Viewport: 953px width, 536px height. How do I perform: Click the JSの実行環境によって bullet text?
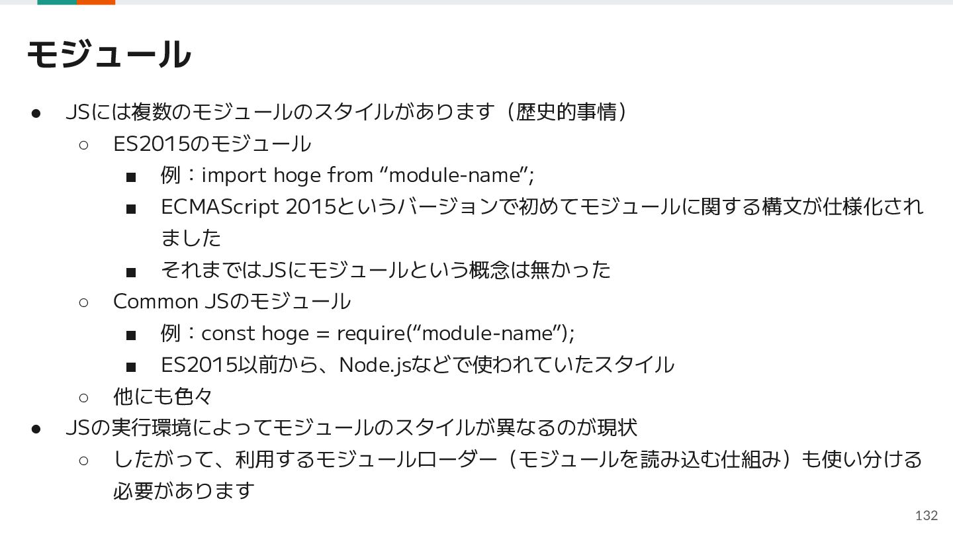click(351, 428)
